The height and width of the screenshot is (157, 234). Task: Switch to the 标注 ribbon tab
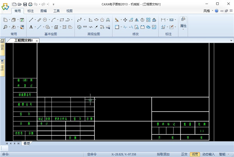(x=31, y=11)
